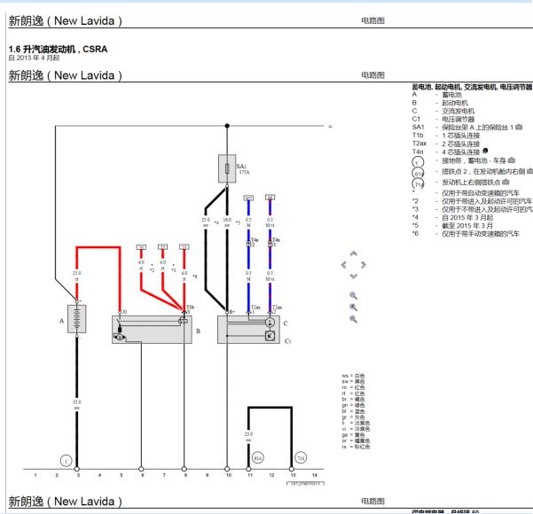Click heading '1.6 升汽油发动机, CSRA'
533x514 pixels.
[59, 50]
